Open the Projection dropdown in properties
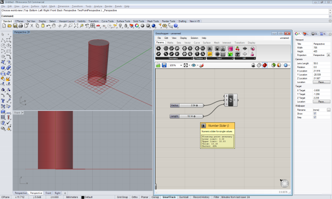 (328, 55)
